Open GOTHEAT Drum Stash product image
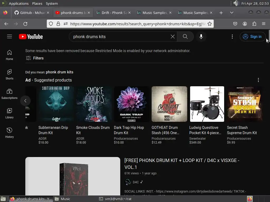Viewport: 270px width, 202px height. coord(169,104)
